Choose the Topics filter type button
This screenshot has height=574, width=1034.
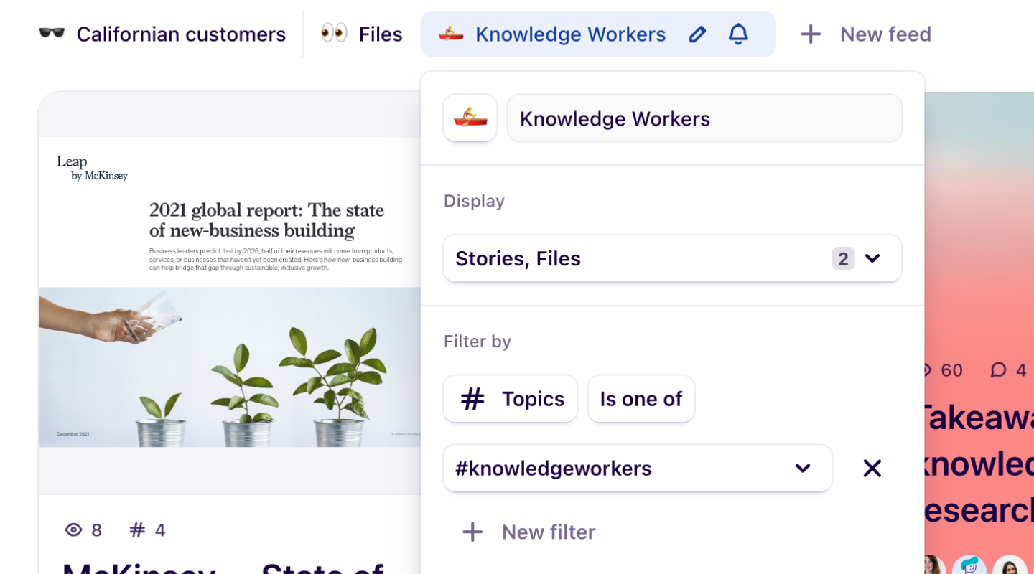coord(510,398)
